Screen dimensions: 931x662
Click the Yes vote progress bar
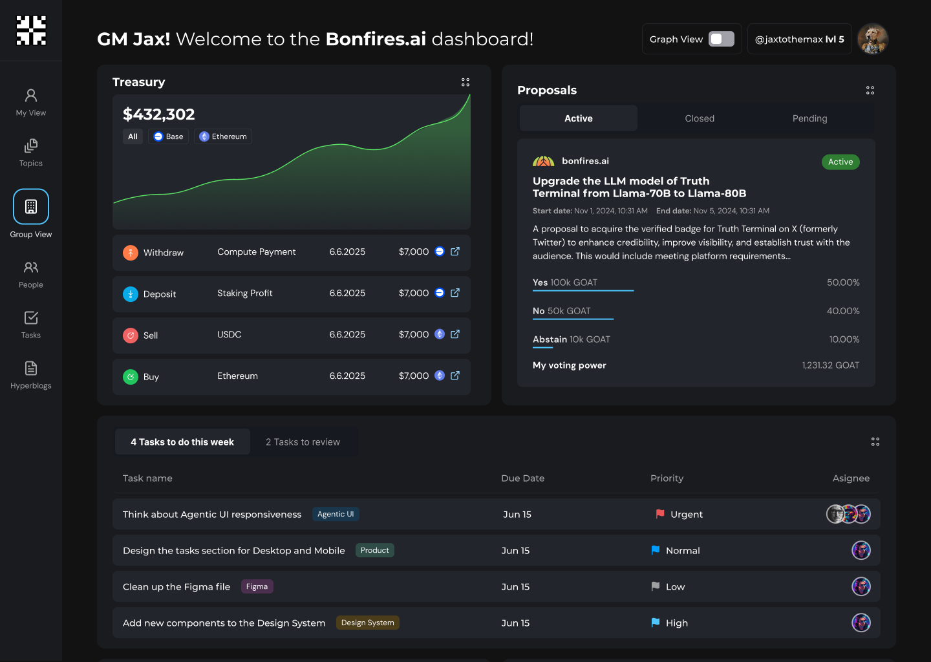pos(583,291)
